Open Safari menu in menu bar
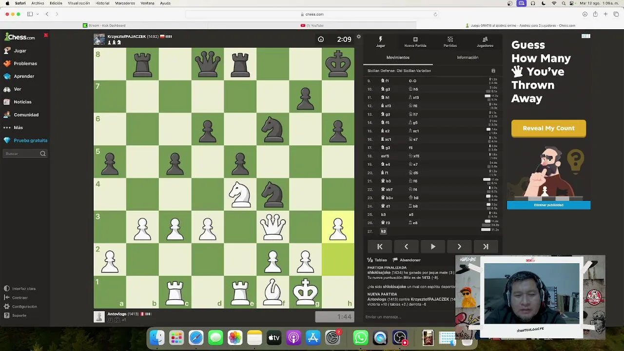This screenshot has height=351, width=624. [x=20, y=3]
